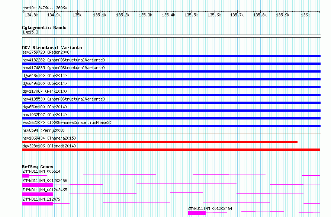The height and width of the screenshot is (217, 331).
Task: Open the ZMYND11|NM_001202465 transcript label
Action: tap(45, 190)
